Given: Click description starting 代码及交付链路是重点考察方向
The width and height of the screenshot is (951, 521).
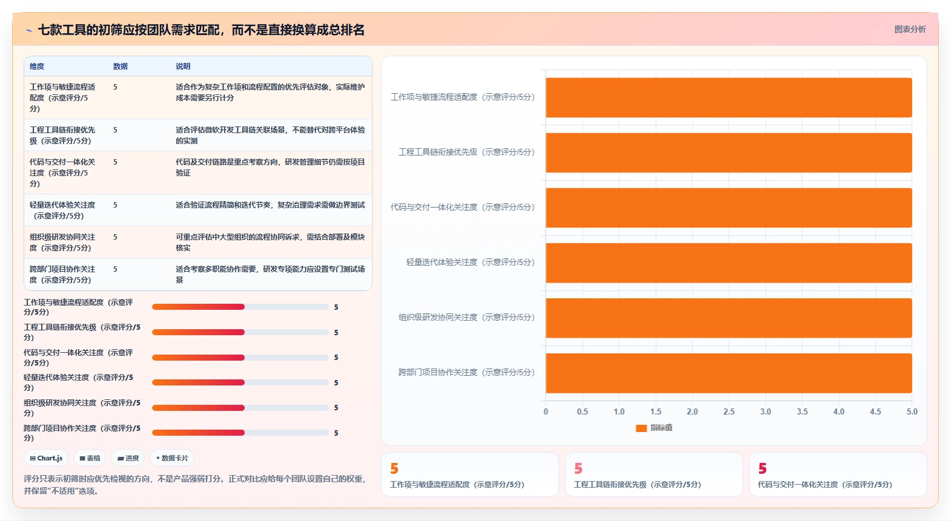Looking at the screenshot, I should coord(270,168).
